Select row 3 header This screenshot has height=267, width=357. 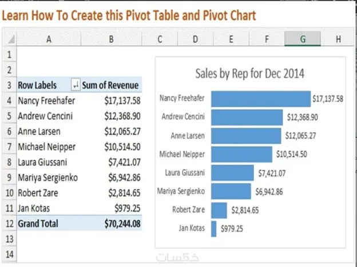point(8,85)
